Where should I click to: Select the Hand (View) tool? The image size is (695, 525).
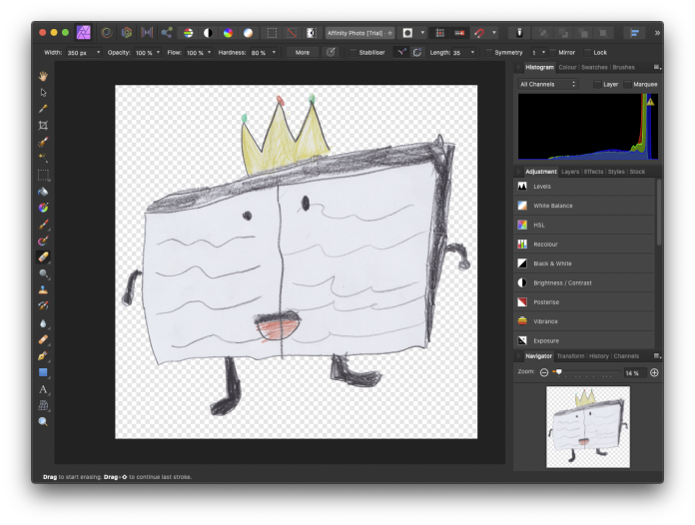(43, 76)
